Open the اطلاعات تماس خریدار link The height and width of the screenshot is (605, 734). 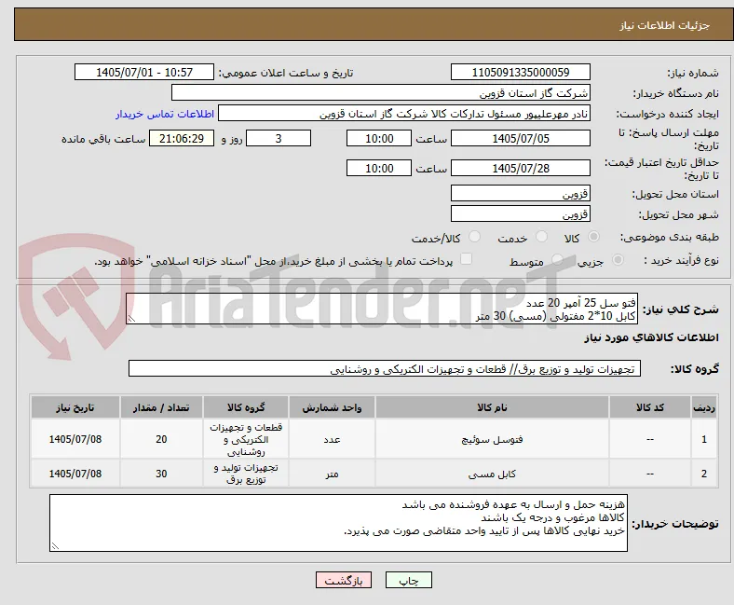point(165,114)
